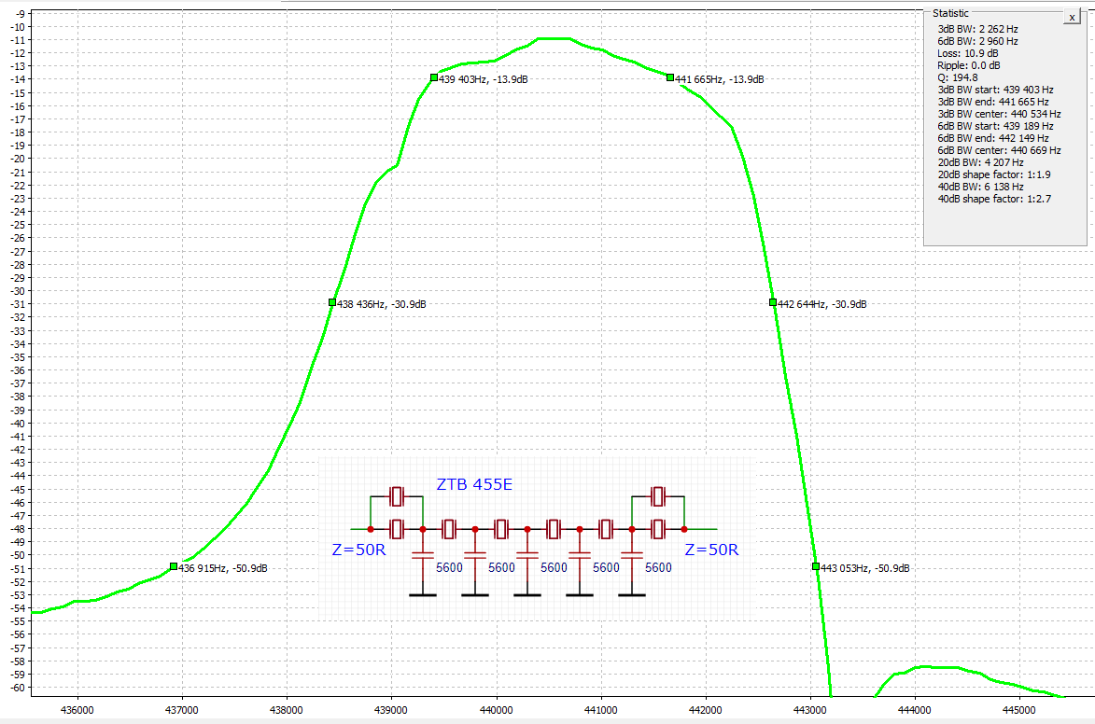1095x724 pixels.
Task: Close the Statistic panel using the x button
Action: click(x=1072, y=17)
